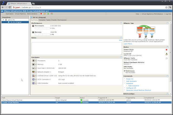The height and width of the screenshot is (115, 173).
Task: Collapse the Status panel
Action: pos(168,47)
